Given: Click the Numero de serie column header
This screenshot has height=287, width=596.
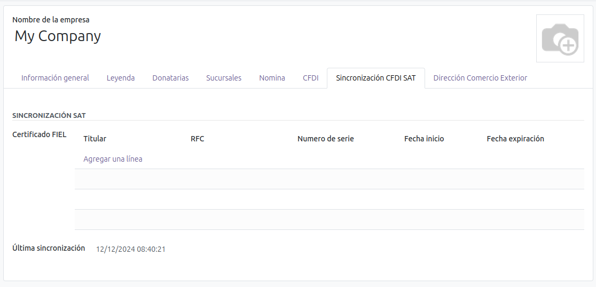Looking at the screenshot, I should (x=325, y=139).
